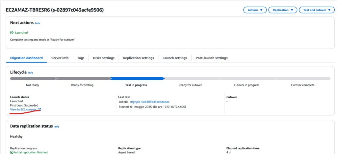The height and width of the screenshot is (154, 337).
Task: Click the Healthy replication status text
Action: tap(16, 137)
